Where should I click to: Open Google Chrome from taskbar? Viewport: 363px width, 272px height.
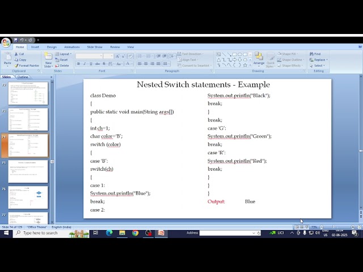coord(135,233)
